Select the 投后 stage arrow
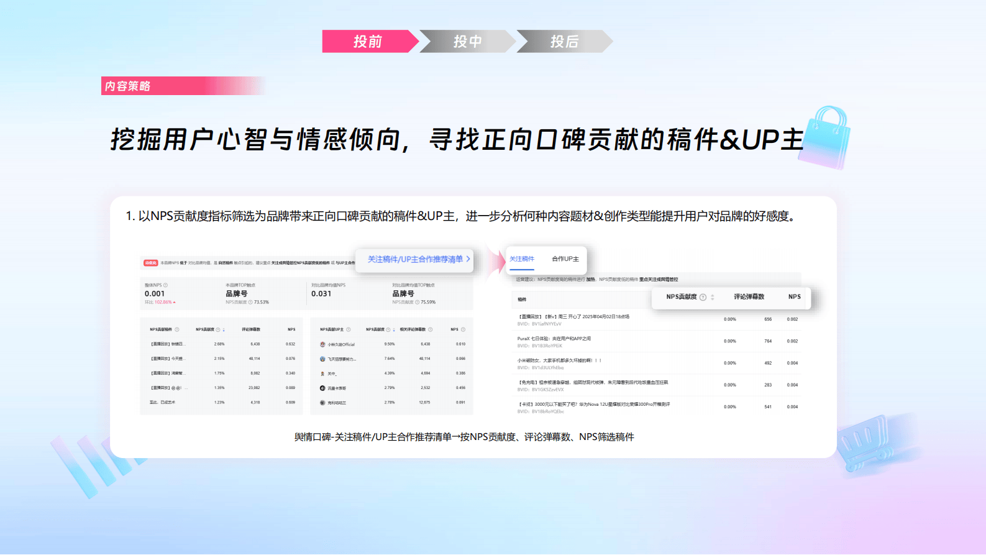This screenshot has width=986, height=555. (564, 42)
